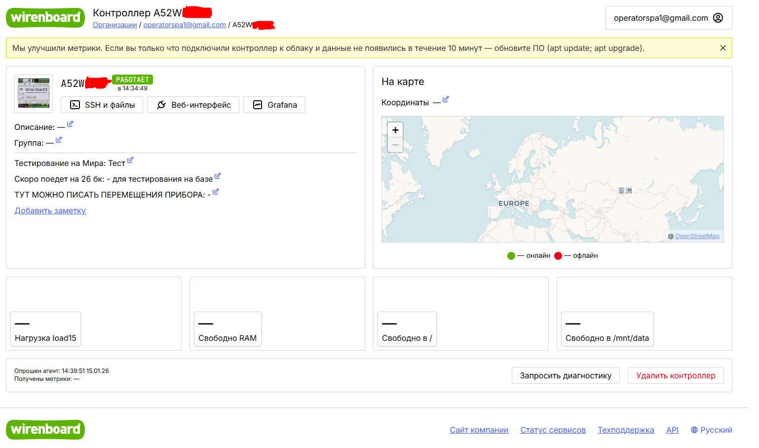
Task: Edit the 'Скоро поедет на 26 бк' note
Action: [218, 176]
